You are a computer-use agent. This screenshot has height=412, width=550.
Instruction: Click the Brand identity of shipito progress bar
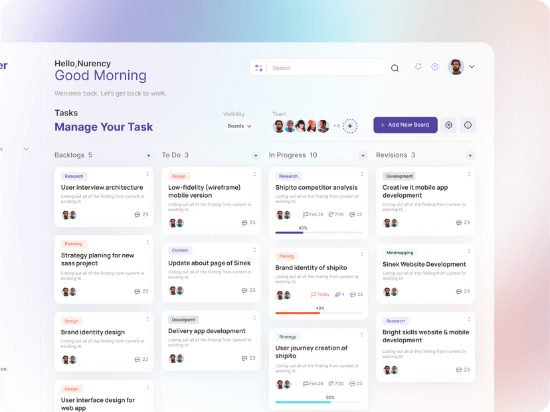pyautogui.click(x=319, y=312)
